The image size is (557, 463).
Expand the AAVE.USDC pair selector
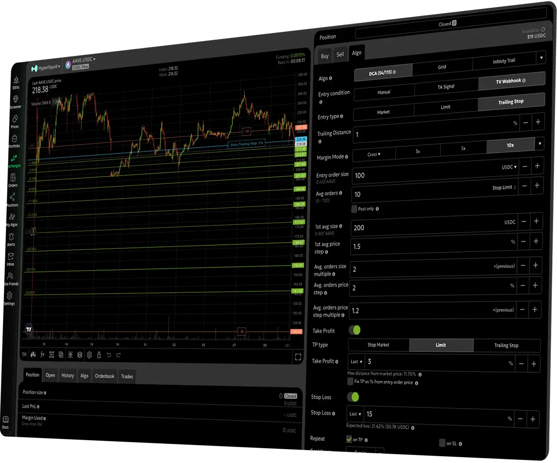84,59
